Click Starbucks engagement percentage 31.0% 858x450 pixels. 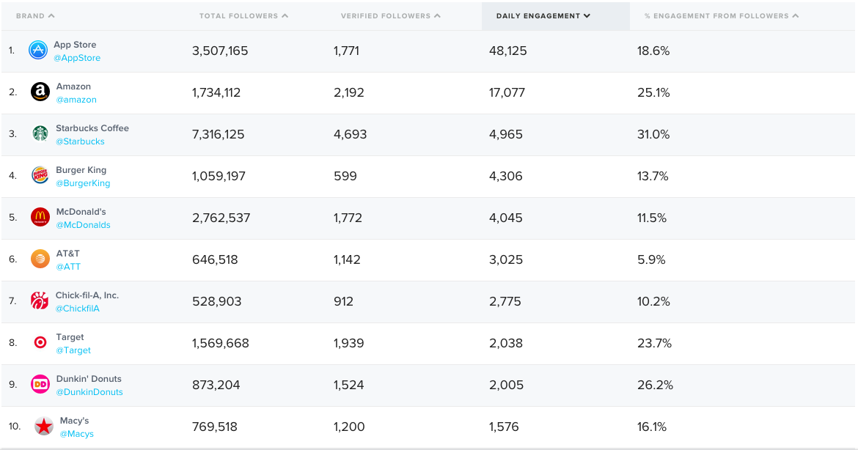click(653, 134)
